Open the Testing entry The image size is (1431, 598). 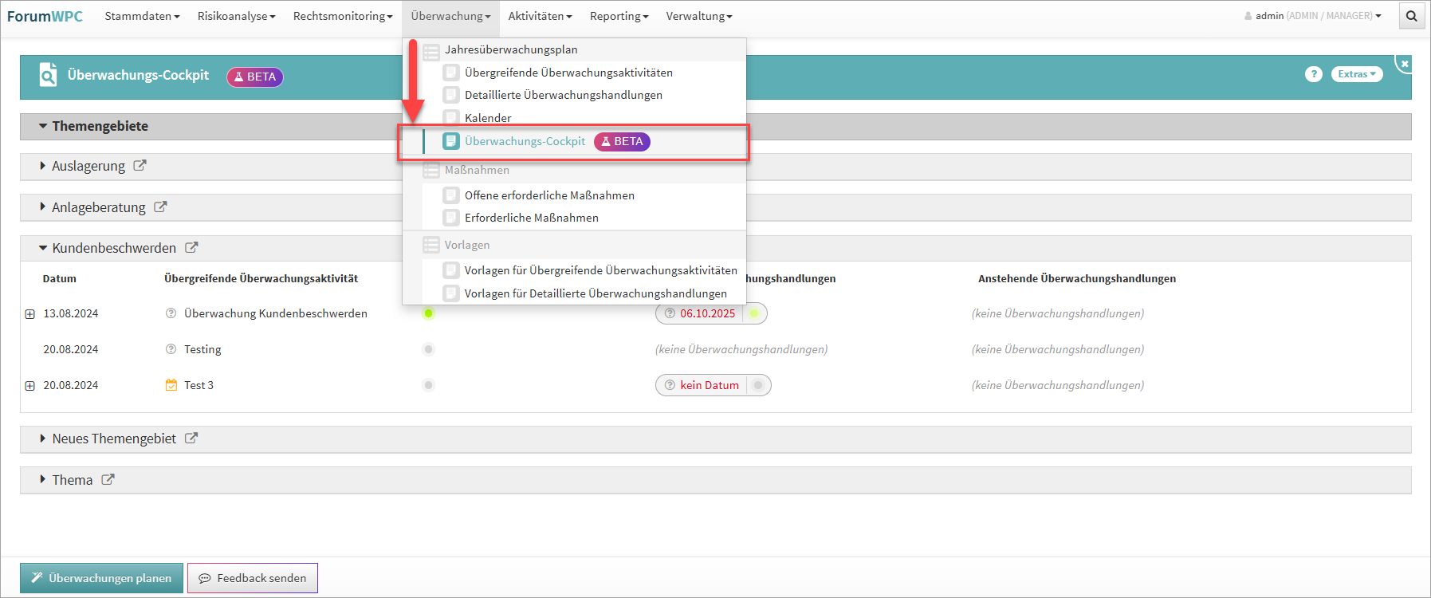tap(202, 349)
